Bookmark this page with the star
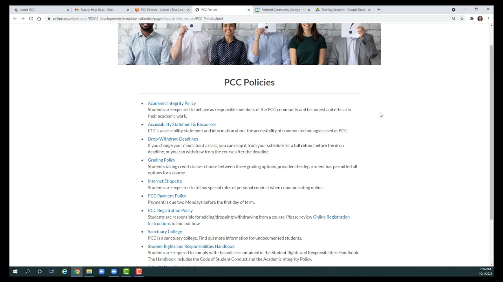The height and width of the screenshot is (282, 503). pyautogui.click(x=462, y=18)
